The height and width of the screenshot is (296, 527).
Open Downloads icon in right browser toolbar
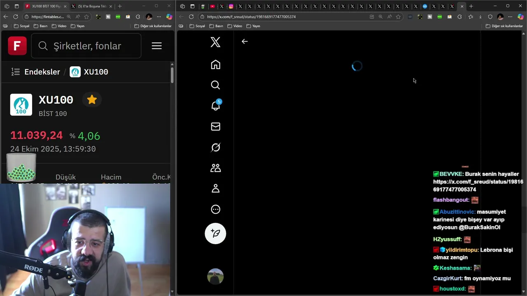coord(480,17)
